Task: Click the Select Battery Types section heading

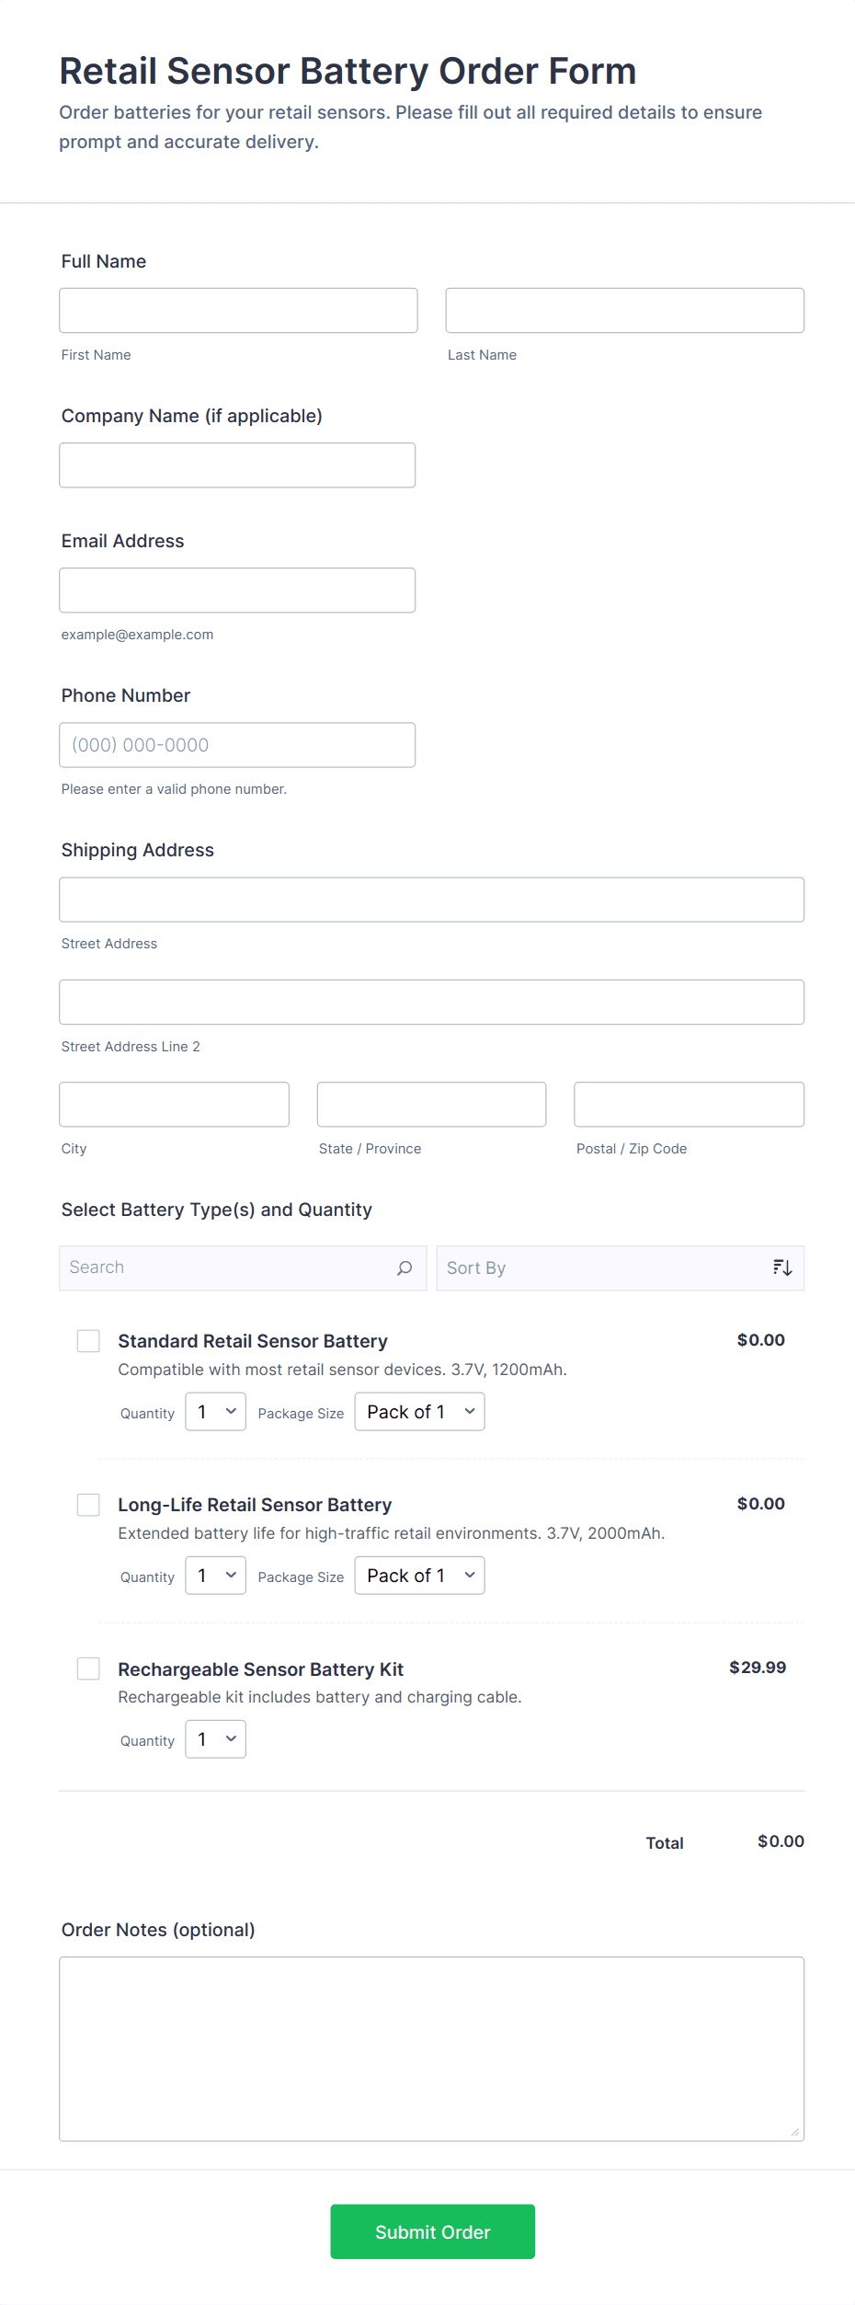Action: coord(216,1209)
